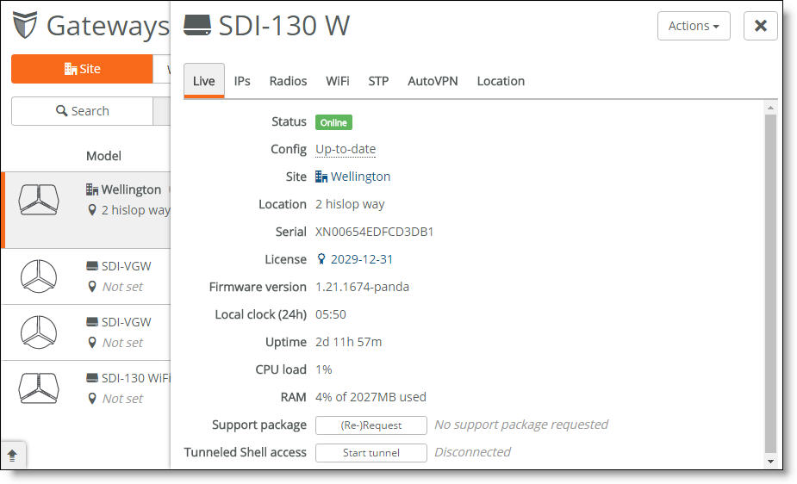Switch to the Live tab
The image size is (797, 484).
pyautogui.click(x=204, y=81)
